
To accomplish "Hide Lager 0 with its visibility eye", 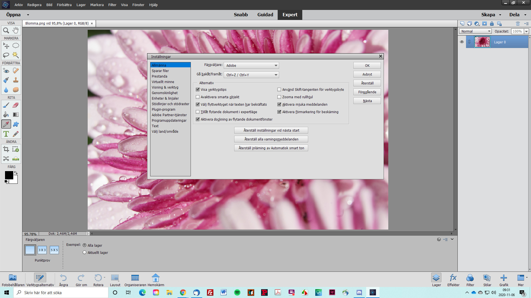I will (x=462, y=42).
